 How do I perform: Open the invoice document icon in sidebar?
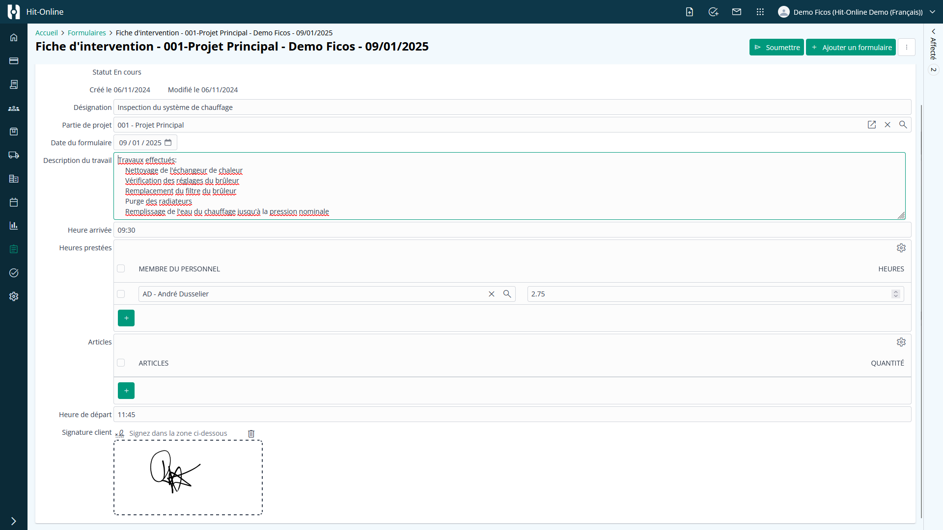coord(14,84)
